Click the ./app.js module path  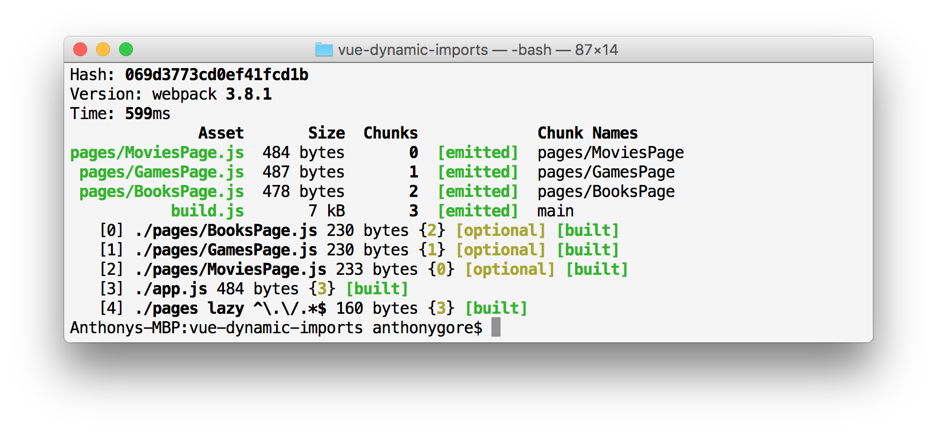(171, 289)
